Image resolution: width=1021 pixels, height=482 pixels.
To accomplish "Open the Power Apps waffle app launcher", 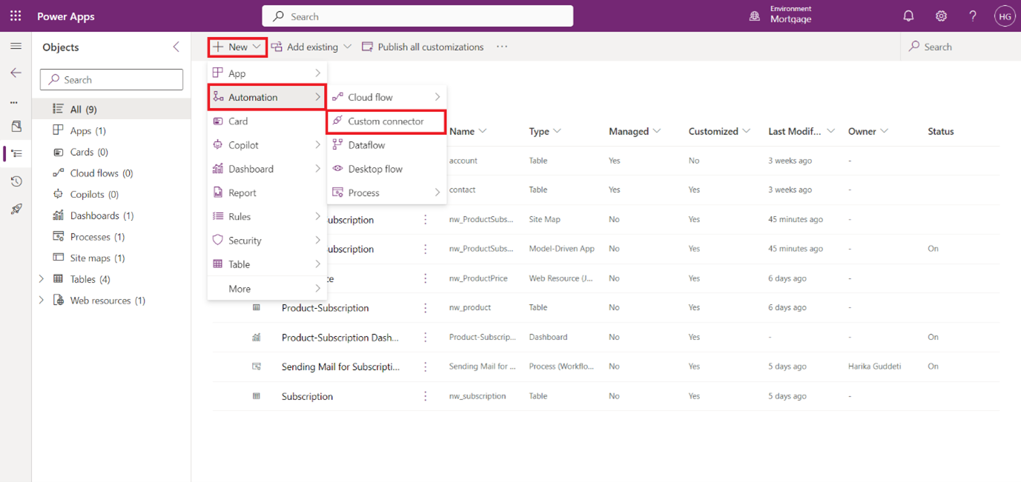I will pyautogui.click(x=15, y=16).
